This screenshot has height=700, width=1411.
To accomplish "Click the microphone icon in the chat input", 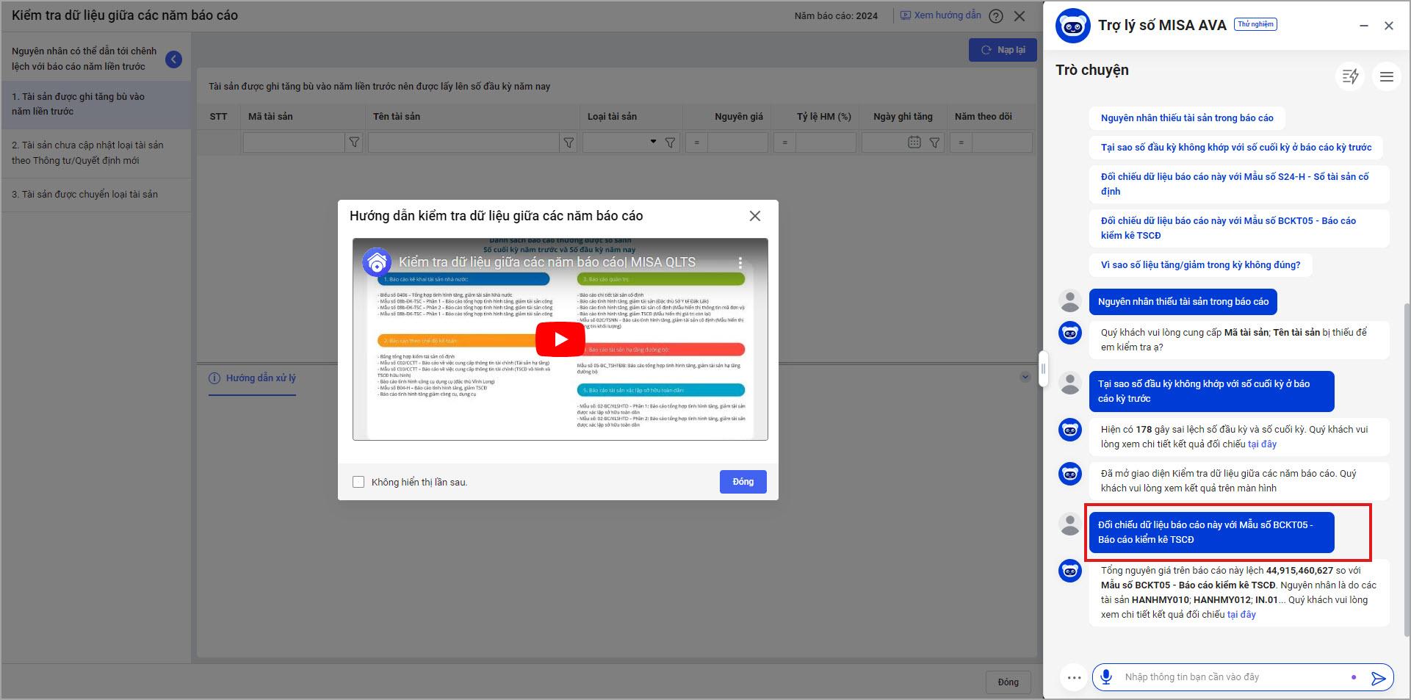I will [x=1106, y=677].
